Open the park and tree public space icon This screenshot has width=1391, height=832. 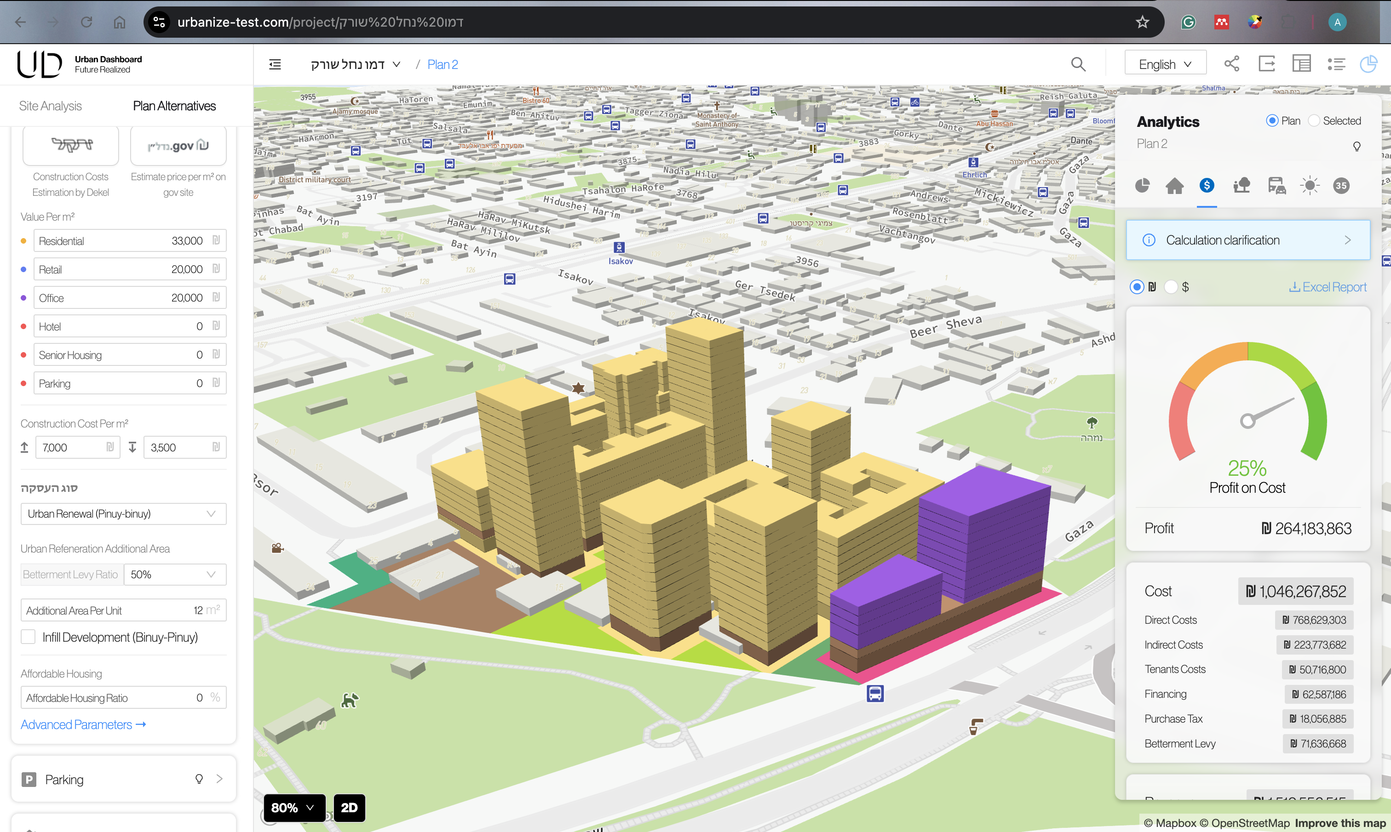(x=1241, y=186)
